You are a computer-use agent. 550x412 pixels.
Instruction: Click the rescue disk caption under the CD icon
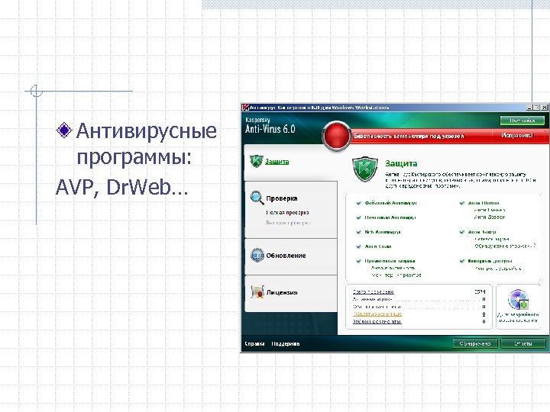click(518, 317)
